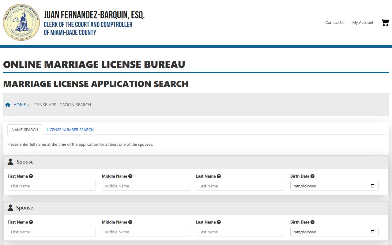Click the second Spouse person icon
This screenshot has width=392, height=245.
pyautogui.click(x=10, y=208)
